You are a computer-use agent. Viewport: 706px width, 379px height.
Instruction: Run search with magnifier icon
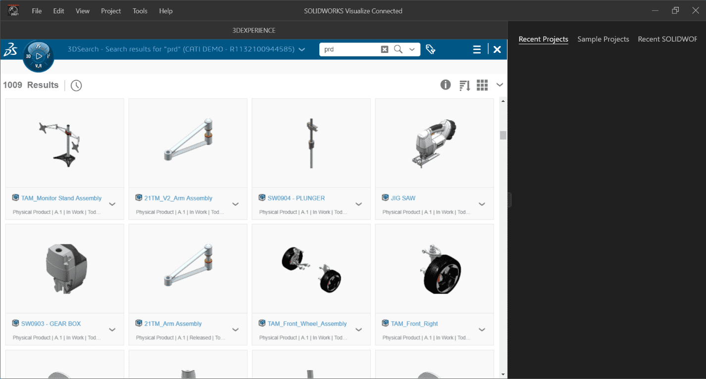click(x=398, y=49)
